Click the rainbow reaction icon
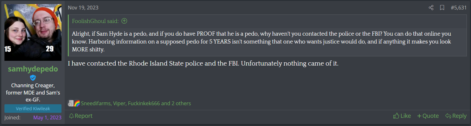Screen dimensions: 471x126 77,103
